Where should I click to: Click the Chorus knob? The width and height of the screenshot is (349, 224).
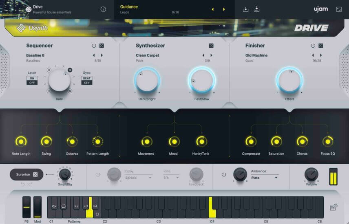click(302, 141)
